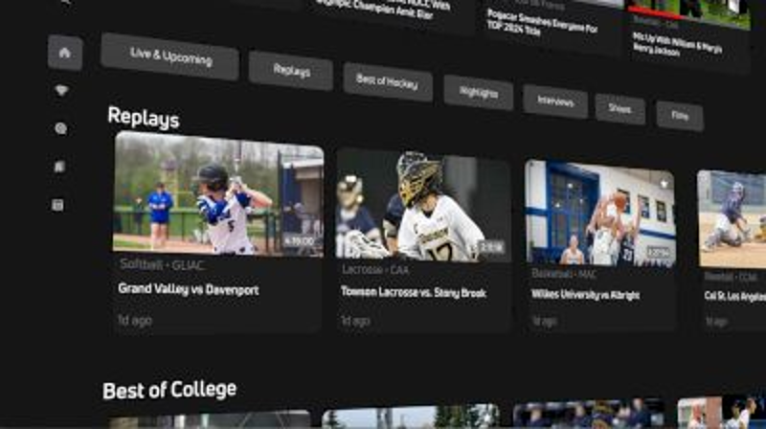This screenshot has height=429, width=766.
Task: Open the Mic'd Up With William & Mary card
Action: click(x=687, y=38)
